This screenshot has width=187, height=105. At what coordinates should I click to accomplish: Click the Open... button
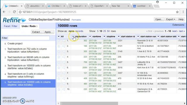[x=159, y=19]
